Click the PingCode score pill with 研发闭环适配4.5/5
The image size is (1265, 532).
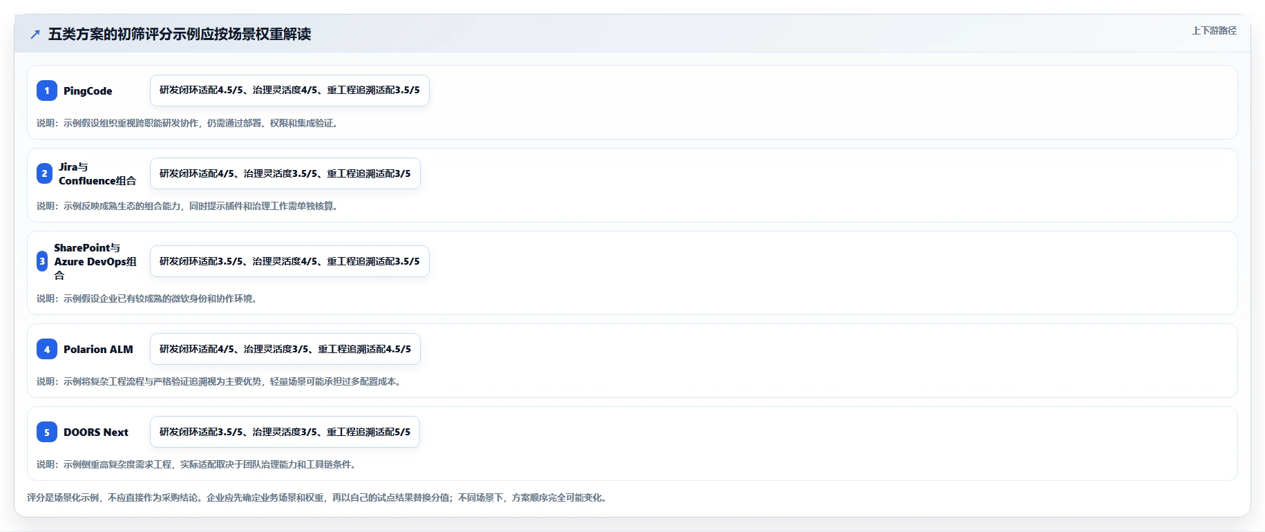tap(289, 91)
